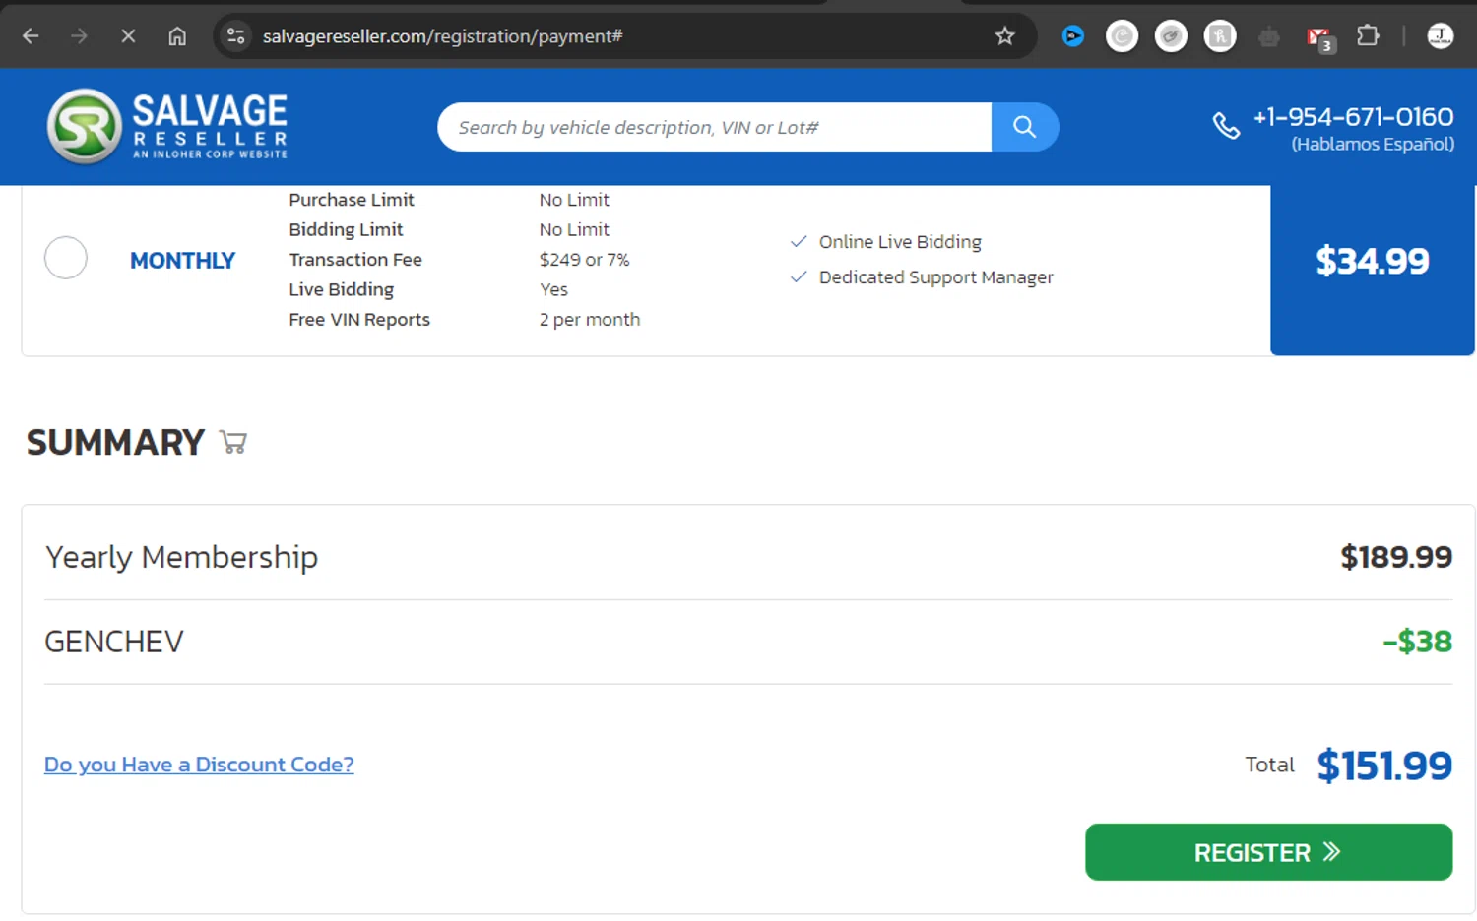
Task: Click '(Hablamos Español)' text
Action: coord(1373,145)
